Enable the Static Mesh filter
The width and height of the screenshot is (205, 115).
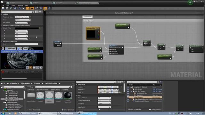pyautogui.click(x=55, y=90)
